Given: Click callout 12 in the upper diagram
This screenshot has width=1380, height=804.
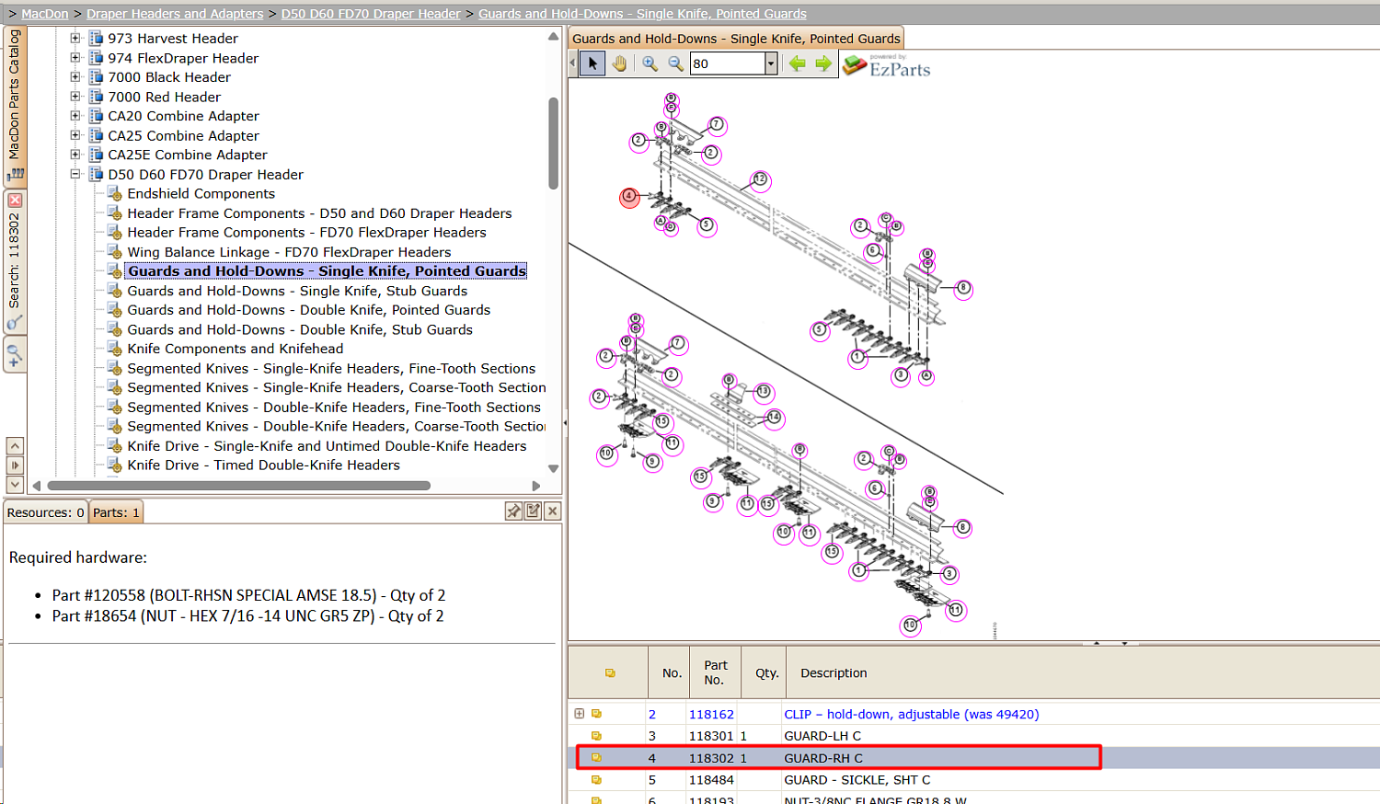Looking at the screenshot, I should [x=760, y=179].
